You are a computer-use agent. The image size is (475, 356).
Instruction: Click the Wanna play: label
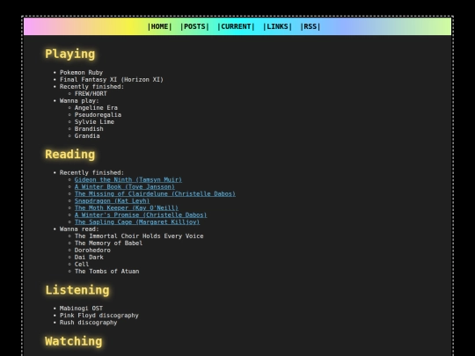point(79,101)
